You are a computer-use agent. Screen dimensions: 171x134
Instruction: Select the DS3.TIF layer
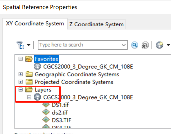pyautogui.click(x=61, y=120)
